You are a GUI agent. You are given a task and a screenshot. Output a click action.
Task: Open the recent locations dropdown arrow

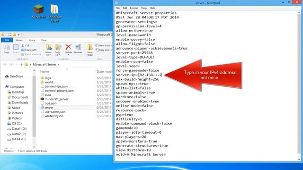[x=17, y=65]
